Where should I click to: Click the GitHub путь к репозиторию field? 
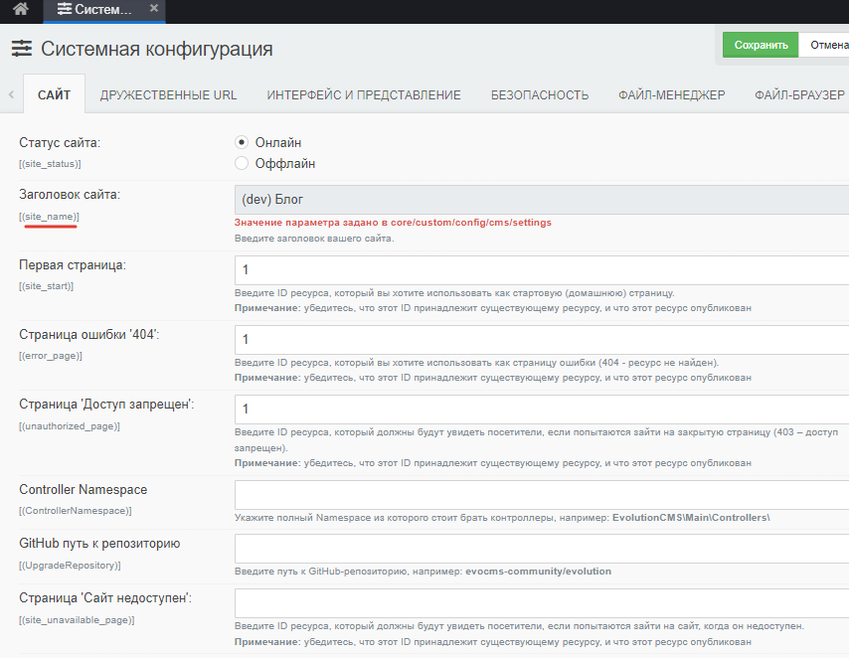(x=542, y=549)
